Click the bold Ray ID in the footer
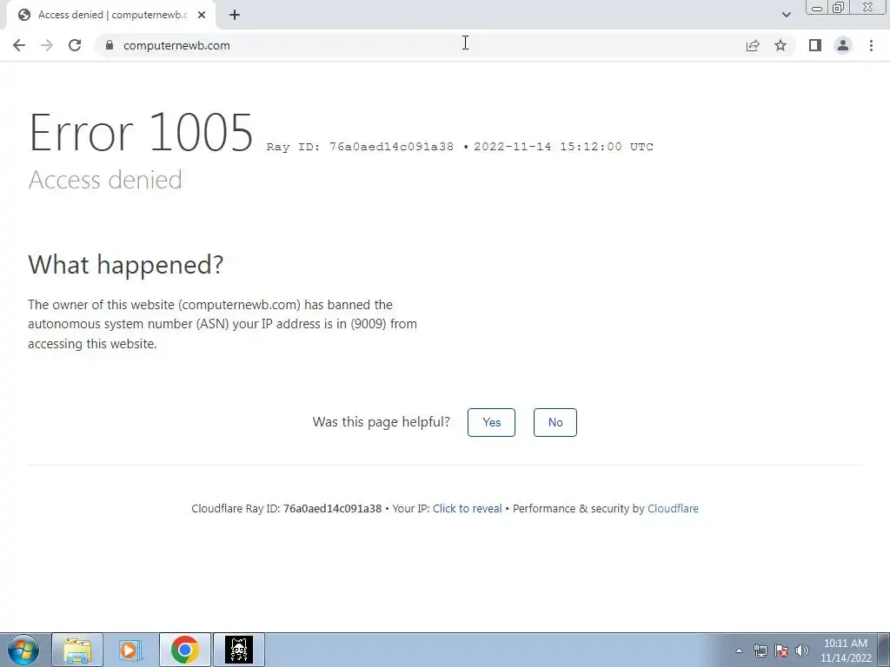The image size is (890, 667). pos(332,509)
